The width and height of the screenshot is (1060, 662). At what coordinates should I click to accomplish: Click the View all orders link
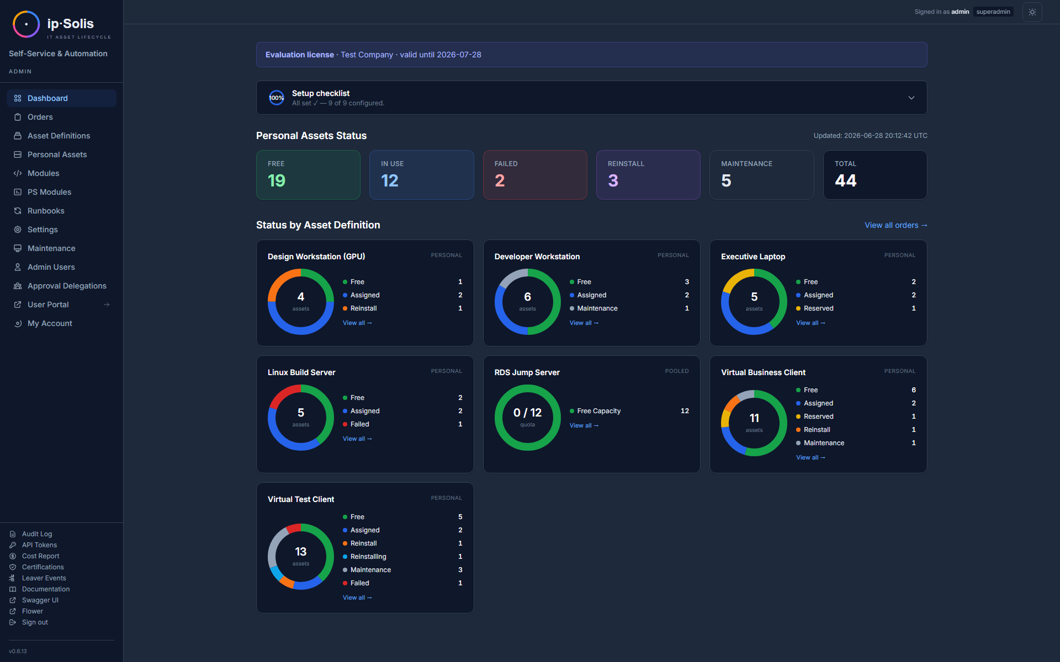895,225
